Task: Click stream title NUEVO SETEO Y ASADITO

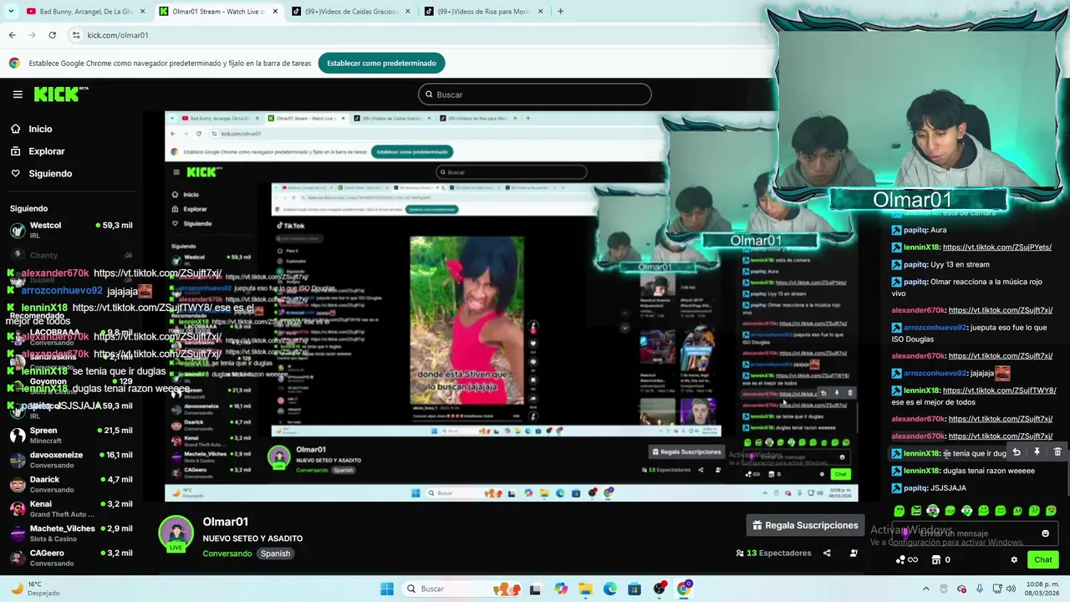Action: (252, 538)
